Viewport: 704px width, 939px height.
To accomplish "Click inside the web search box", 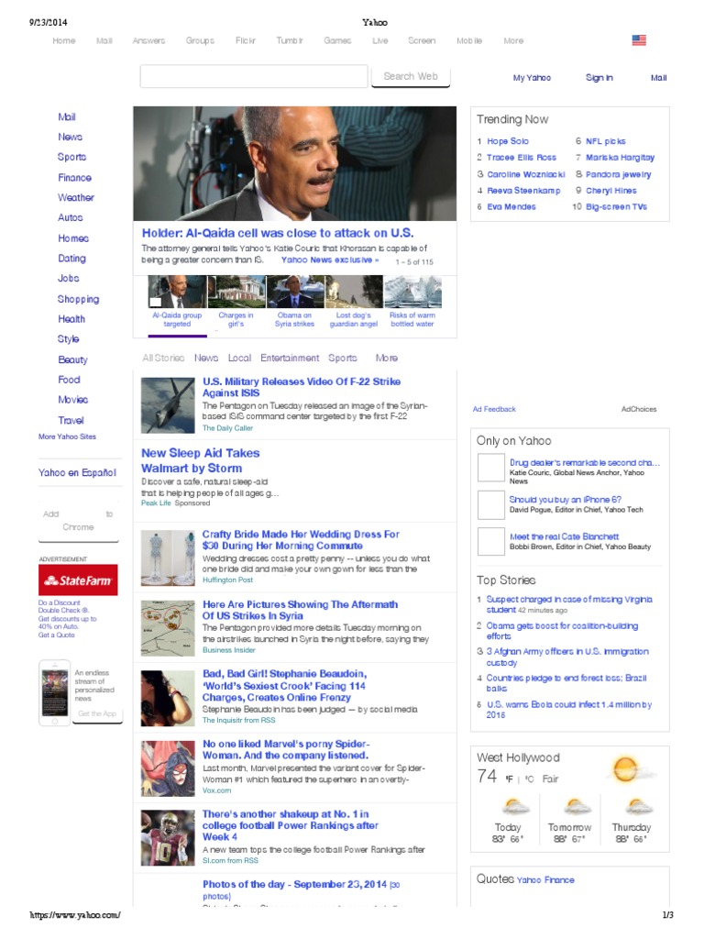I will (254, 77).
